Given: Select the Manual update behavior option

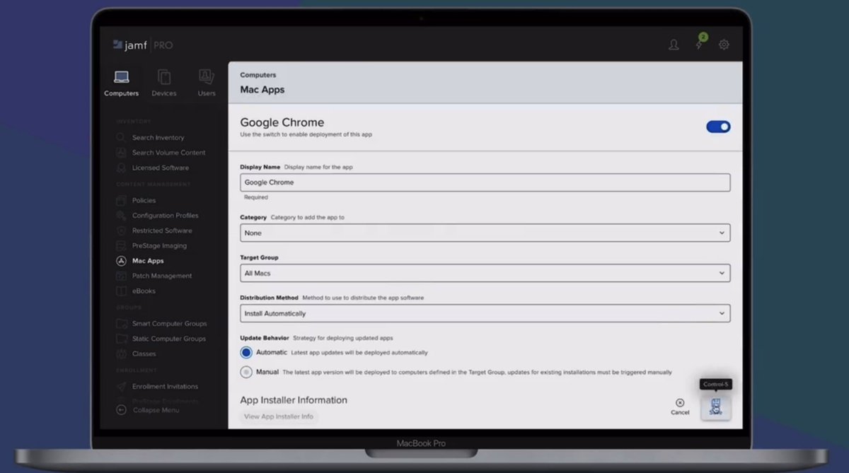Looking at the screenshot, I should (x=246, y=372).
